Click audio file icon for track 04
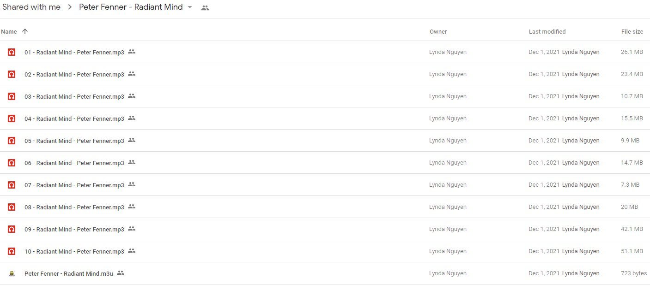This screenshot has width=650, height=290. coord(12,118)
